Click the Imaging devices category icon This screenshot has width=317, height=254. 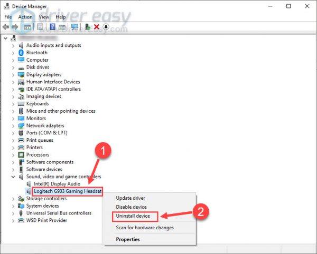(21, 96)
